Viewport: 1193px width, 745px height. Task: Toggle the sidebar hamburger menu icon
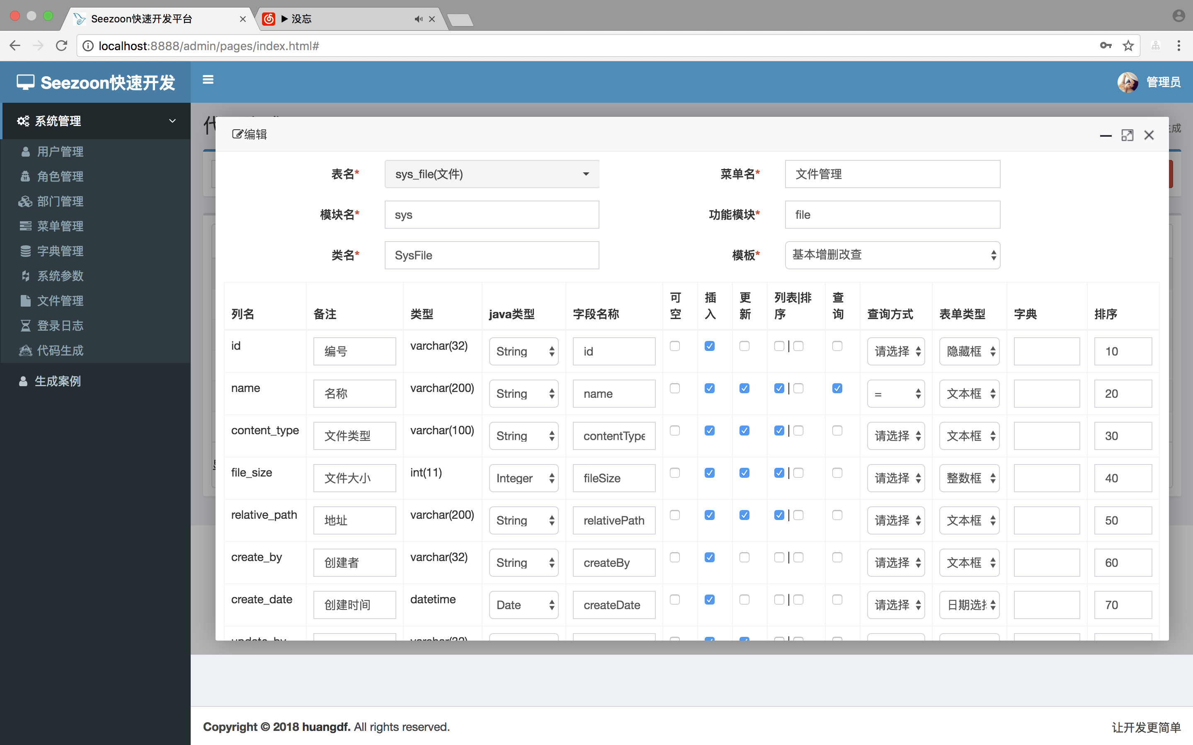click(208, 79)
